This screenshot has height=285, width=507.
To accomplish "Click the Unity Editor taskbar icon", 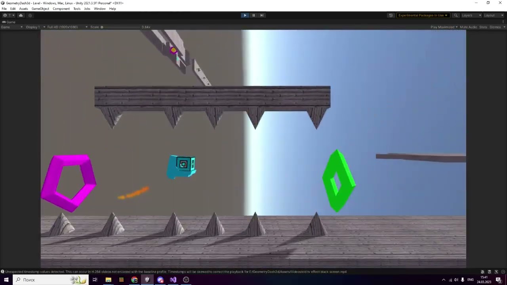I will click(x=147, y=280).
